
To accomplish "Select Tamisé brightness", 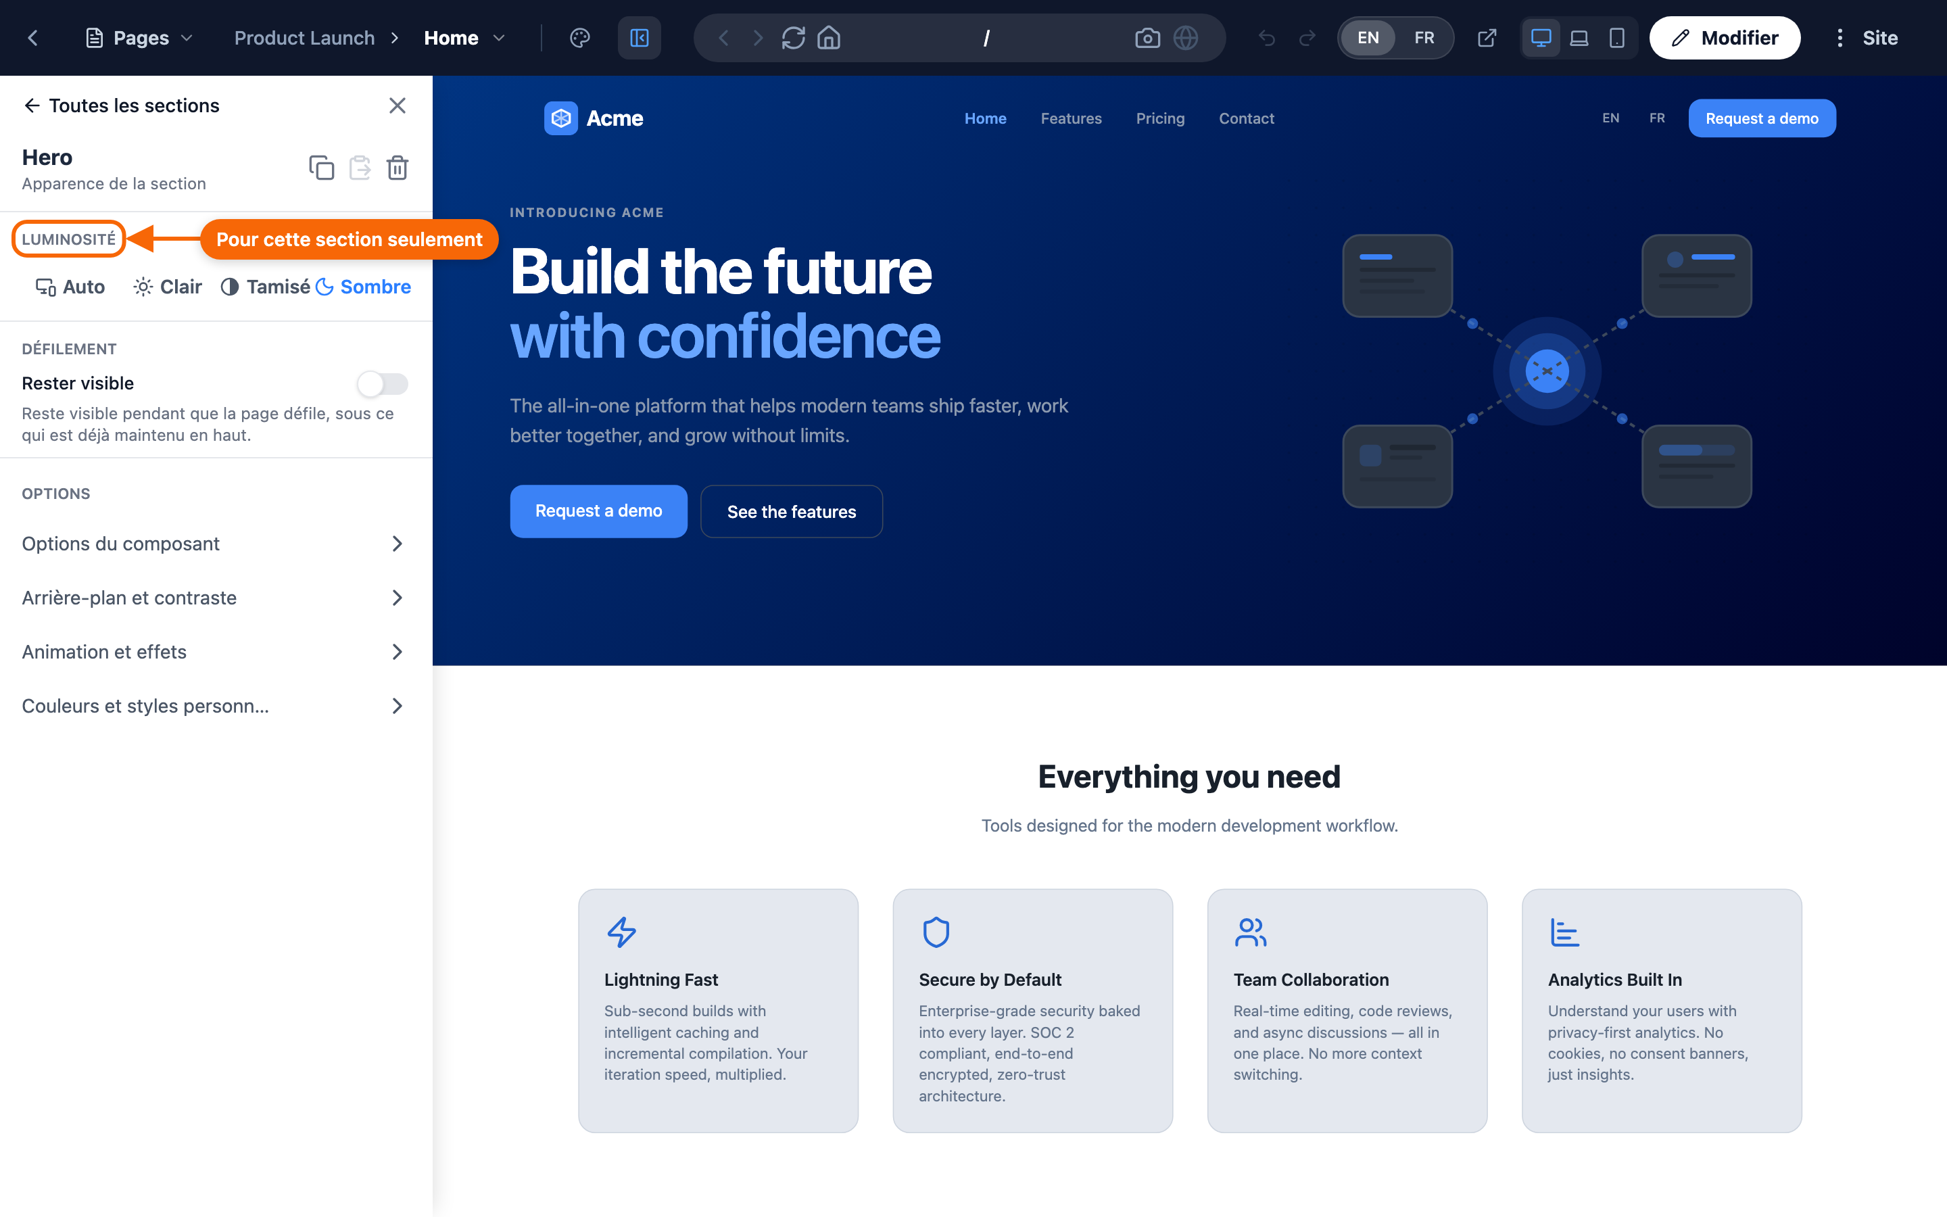I will (265, 287).
